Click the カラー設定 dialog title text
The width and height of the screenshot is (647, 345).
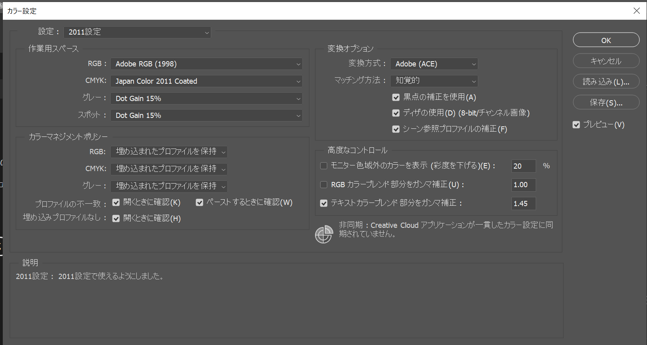pyautogui.click(x=22, y=11)
